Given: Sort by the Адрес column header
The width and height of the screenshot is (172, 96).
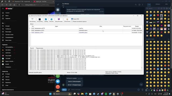Looking at the screenshot, I should click(56, 26).
